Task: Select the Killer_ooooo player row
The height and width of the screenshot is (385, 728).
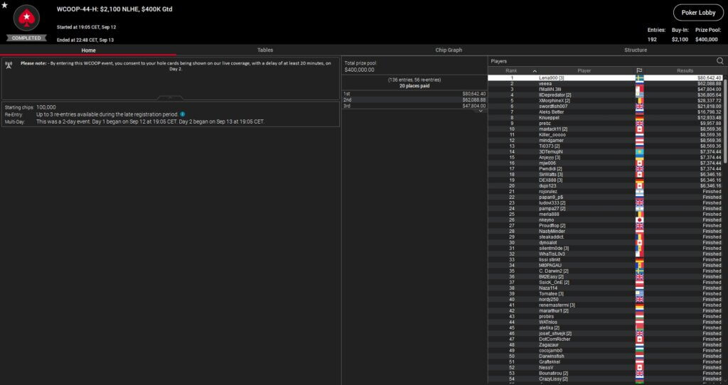Action: (x=606, y=134)
